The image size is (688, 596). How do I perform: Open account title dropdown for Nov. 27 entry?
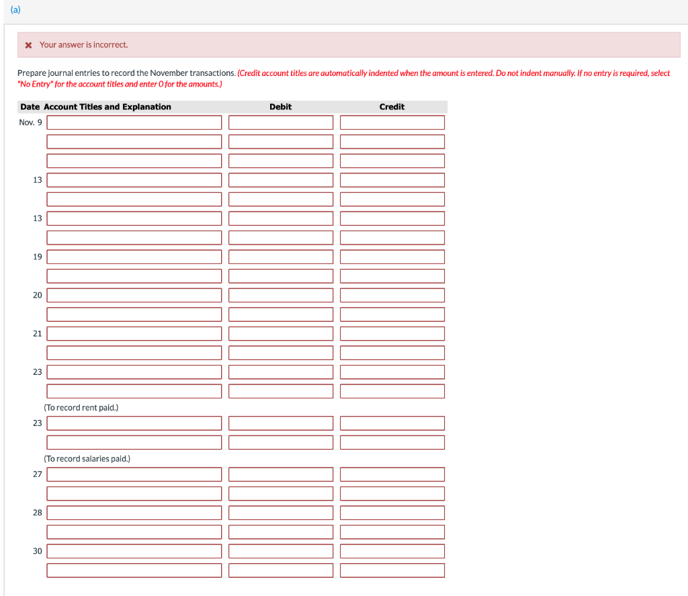(134, 474)
